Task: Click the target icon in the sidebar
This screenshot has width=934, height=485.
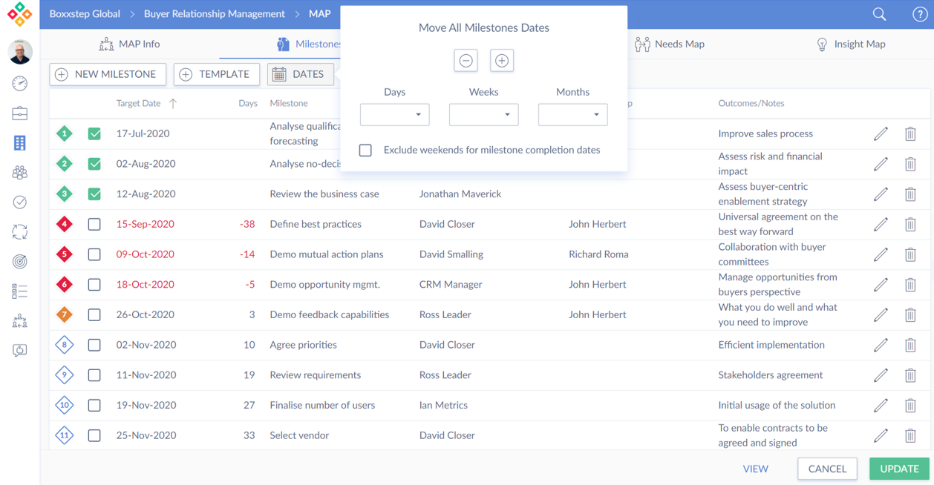Action: coord(20,261)
